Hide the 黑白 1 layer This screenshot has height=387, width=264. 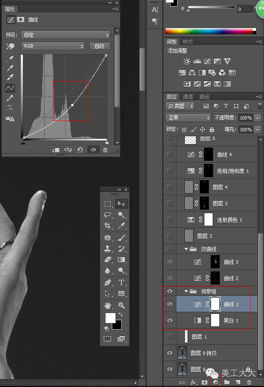point(170,320)
